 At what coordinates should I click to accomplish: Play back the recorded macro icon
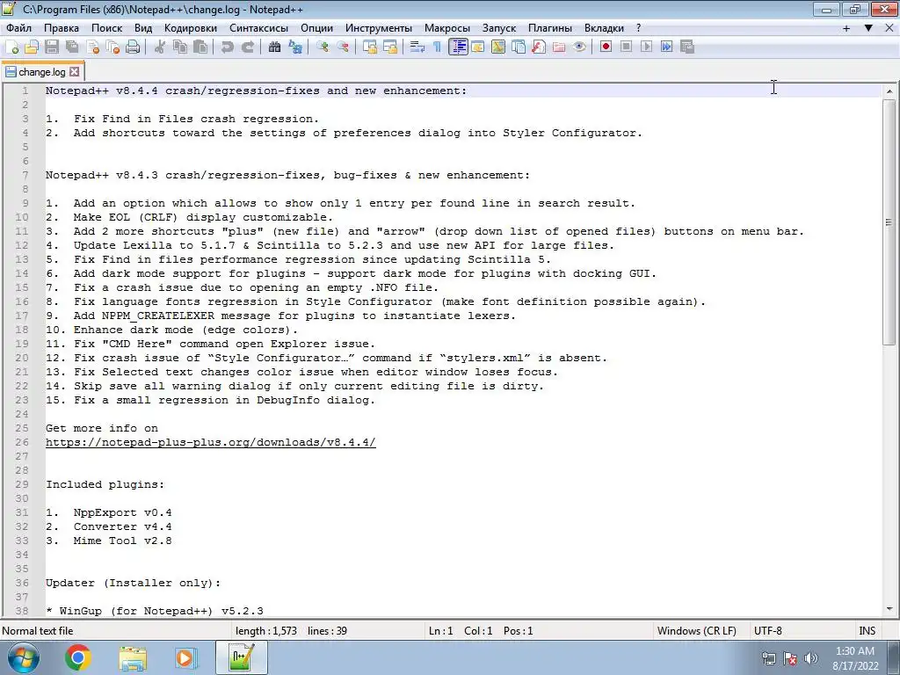(x=646, y=47)
